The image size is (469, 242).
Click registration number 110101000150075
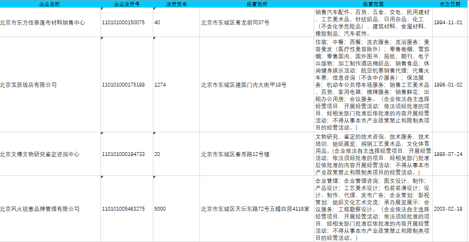tap(123, 22)
